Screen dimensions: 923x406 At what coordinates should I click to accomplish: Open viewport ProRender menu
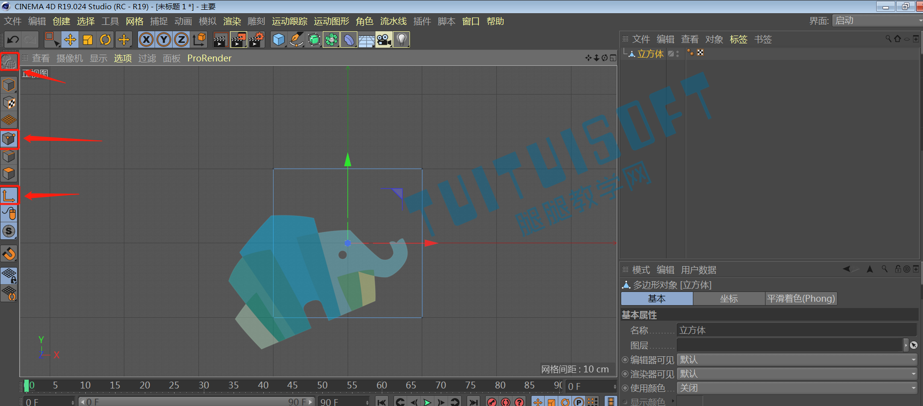tap(209, 58)
